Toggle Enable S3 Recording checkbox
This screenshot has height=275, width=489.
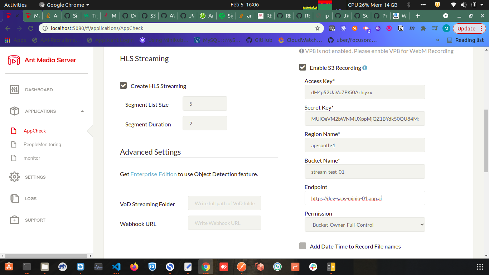coord(302,67)
